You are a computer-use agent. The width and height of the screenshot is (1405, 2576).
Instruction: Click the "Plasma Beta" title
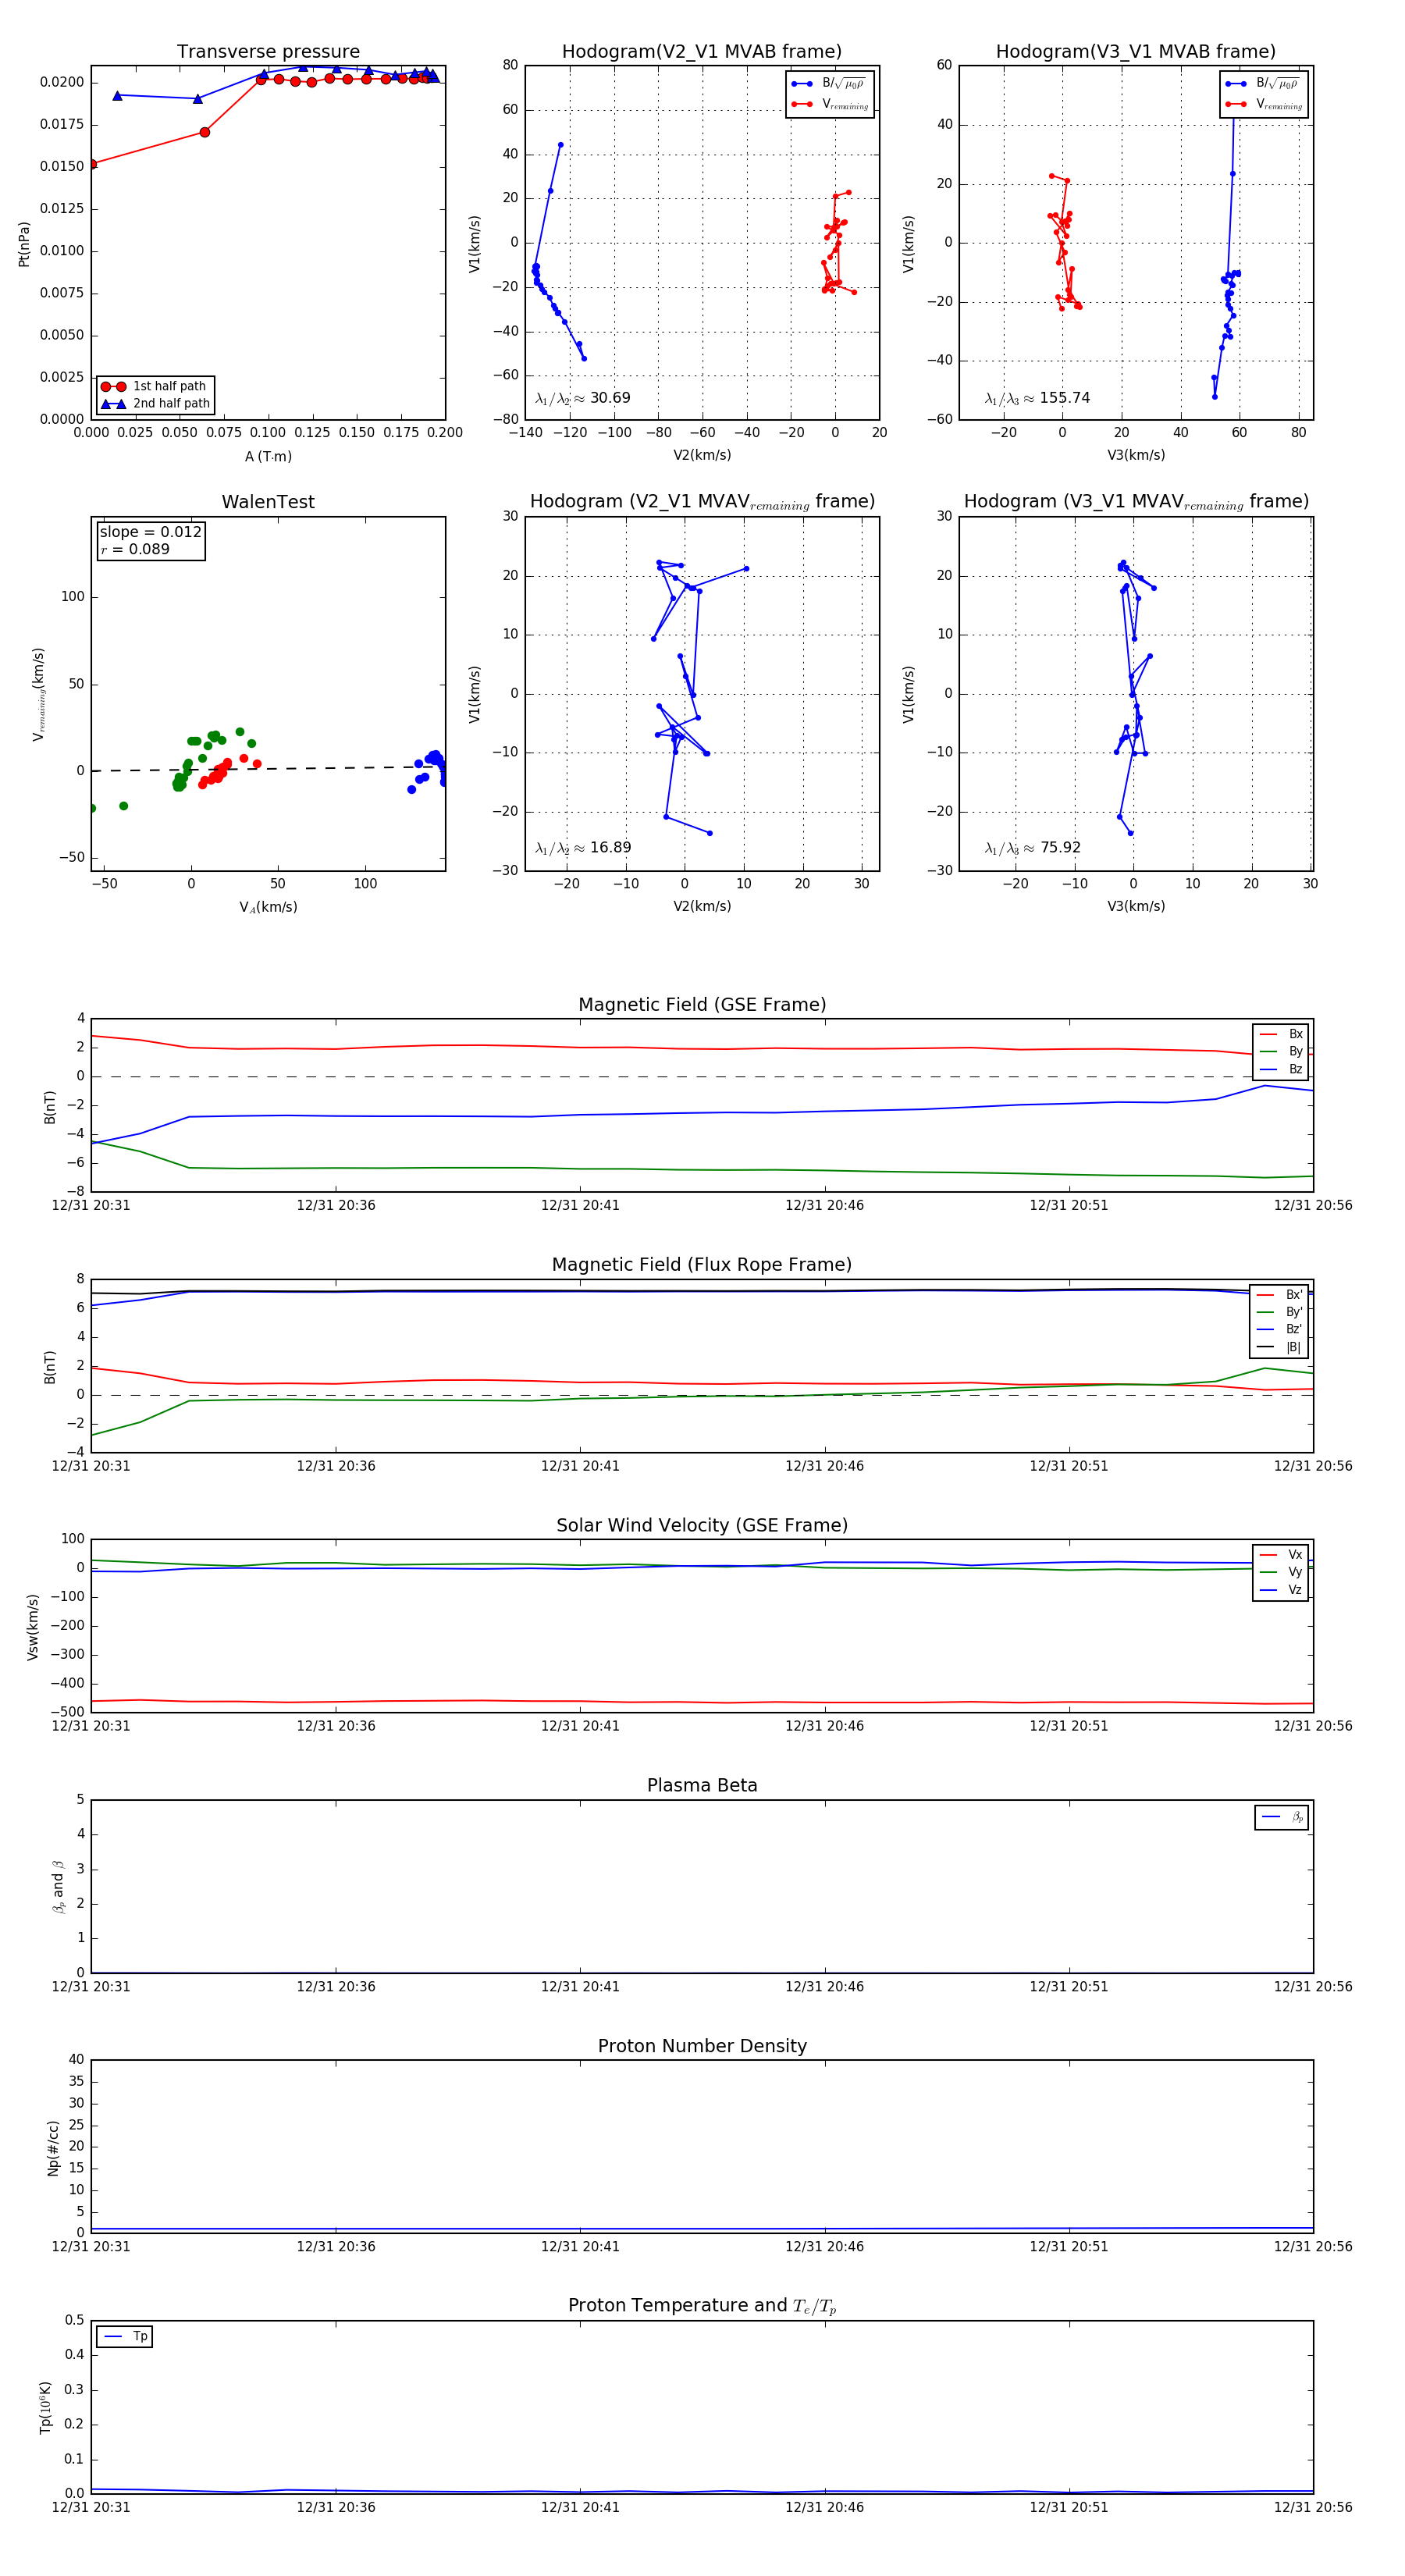pos(702,1786)
